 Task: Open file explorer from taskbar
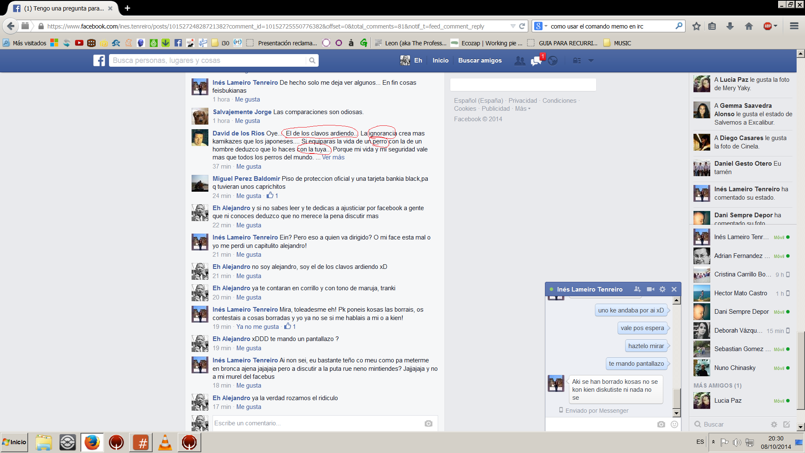[x=44, y=443]
